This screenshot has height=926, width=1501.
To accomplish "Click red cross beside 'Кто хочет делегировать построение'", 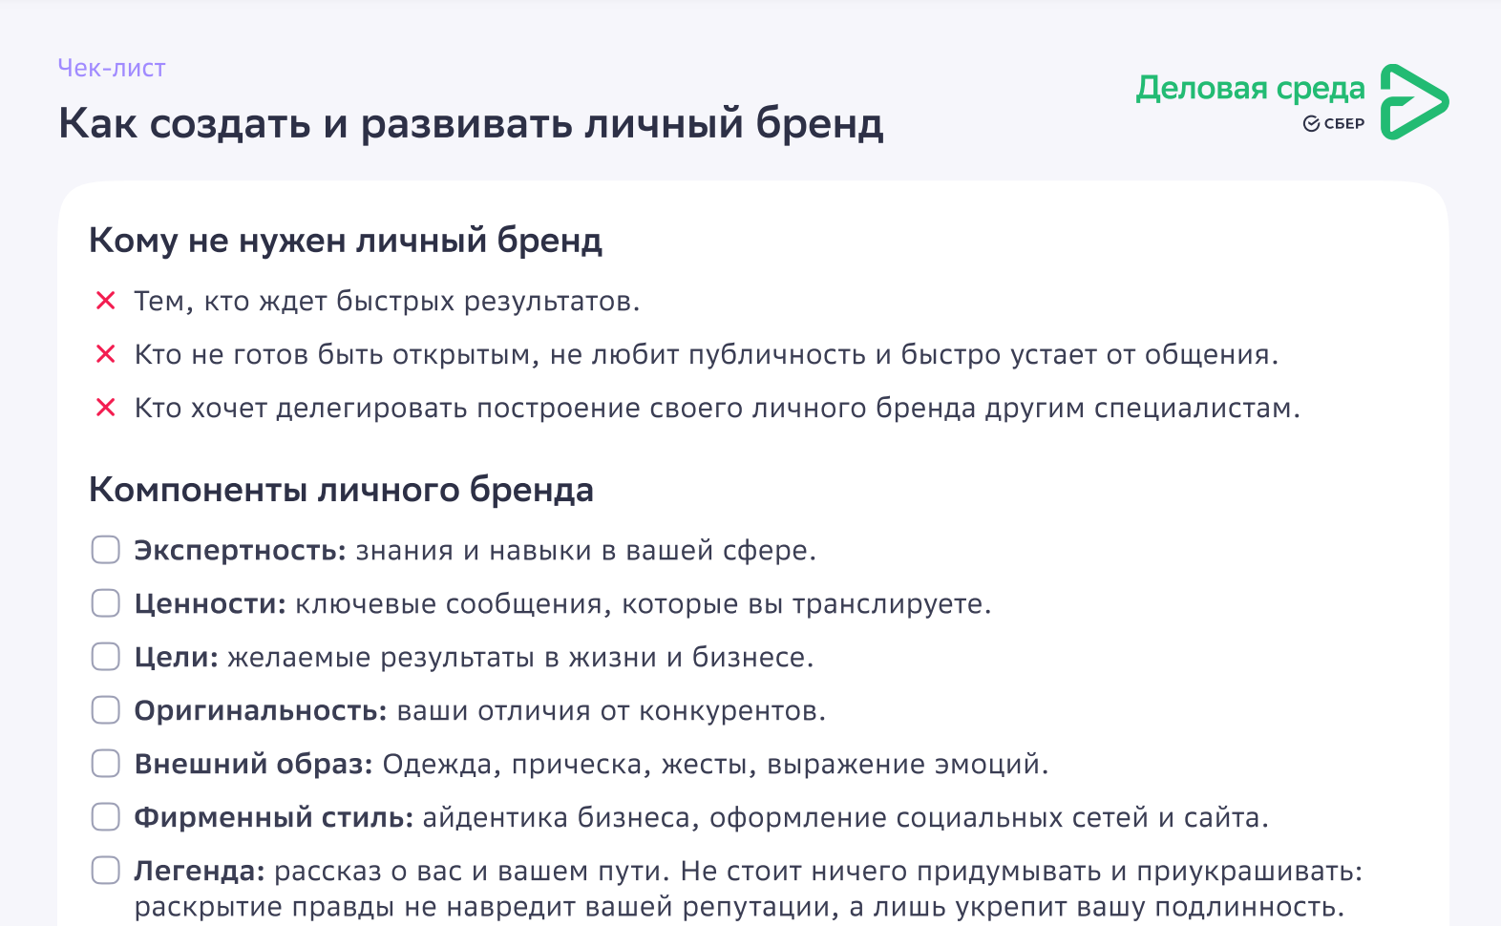I will point(105,408).
